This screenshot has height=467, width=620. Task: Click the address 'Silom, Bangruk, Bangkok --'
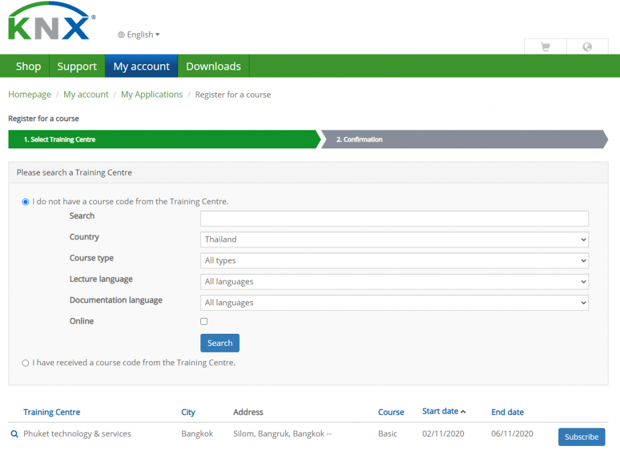pyautogui.click(x=282, y=434)
